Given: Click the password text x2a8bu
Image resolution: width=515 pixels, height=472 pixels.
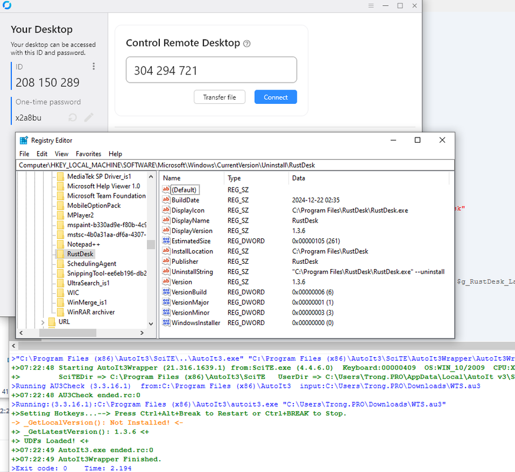Looking at the screenshot, I should 28,118.
